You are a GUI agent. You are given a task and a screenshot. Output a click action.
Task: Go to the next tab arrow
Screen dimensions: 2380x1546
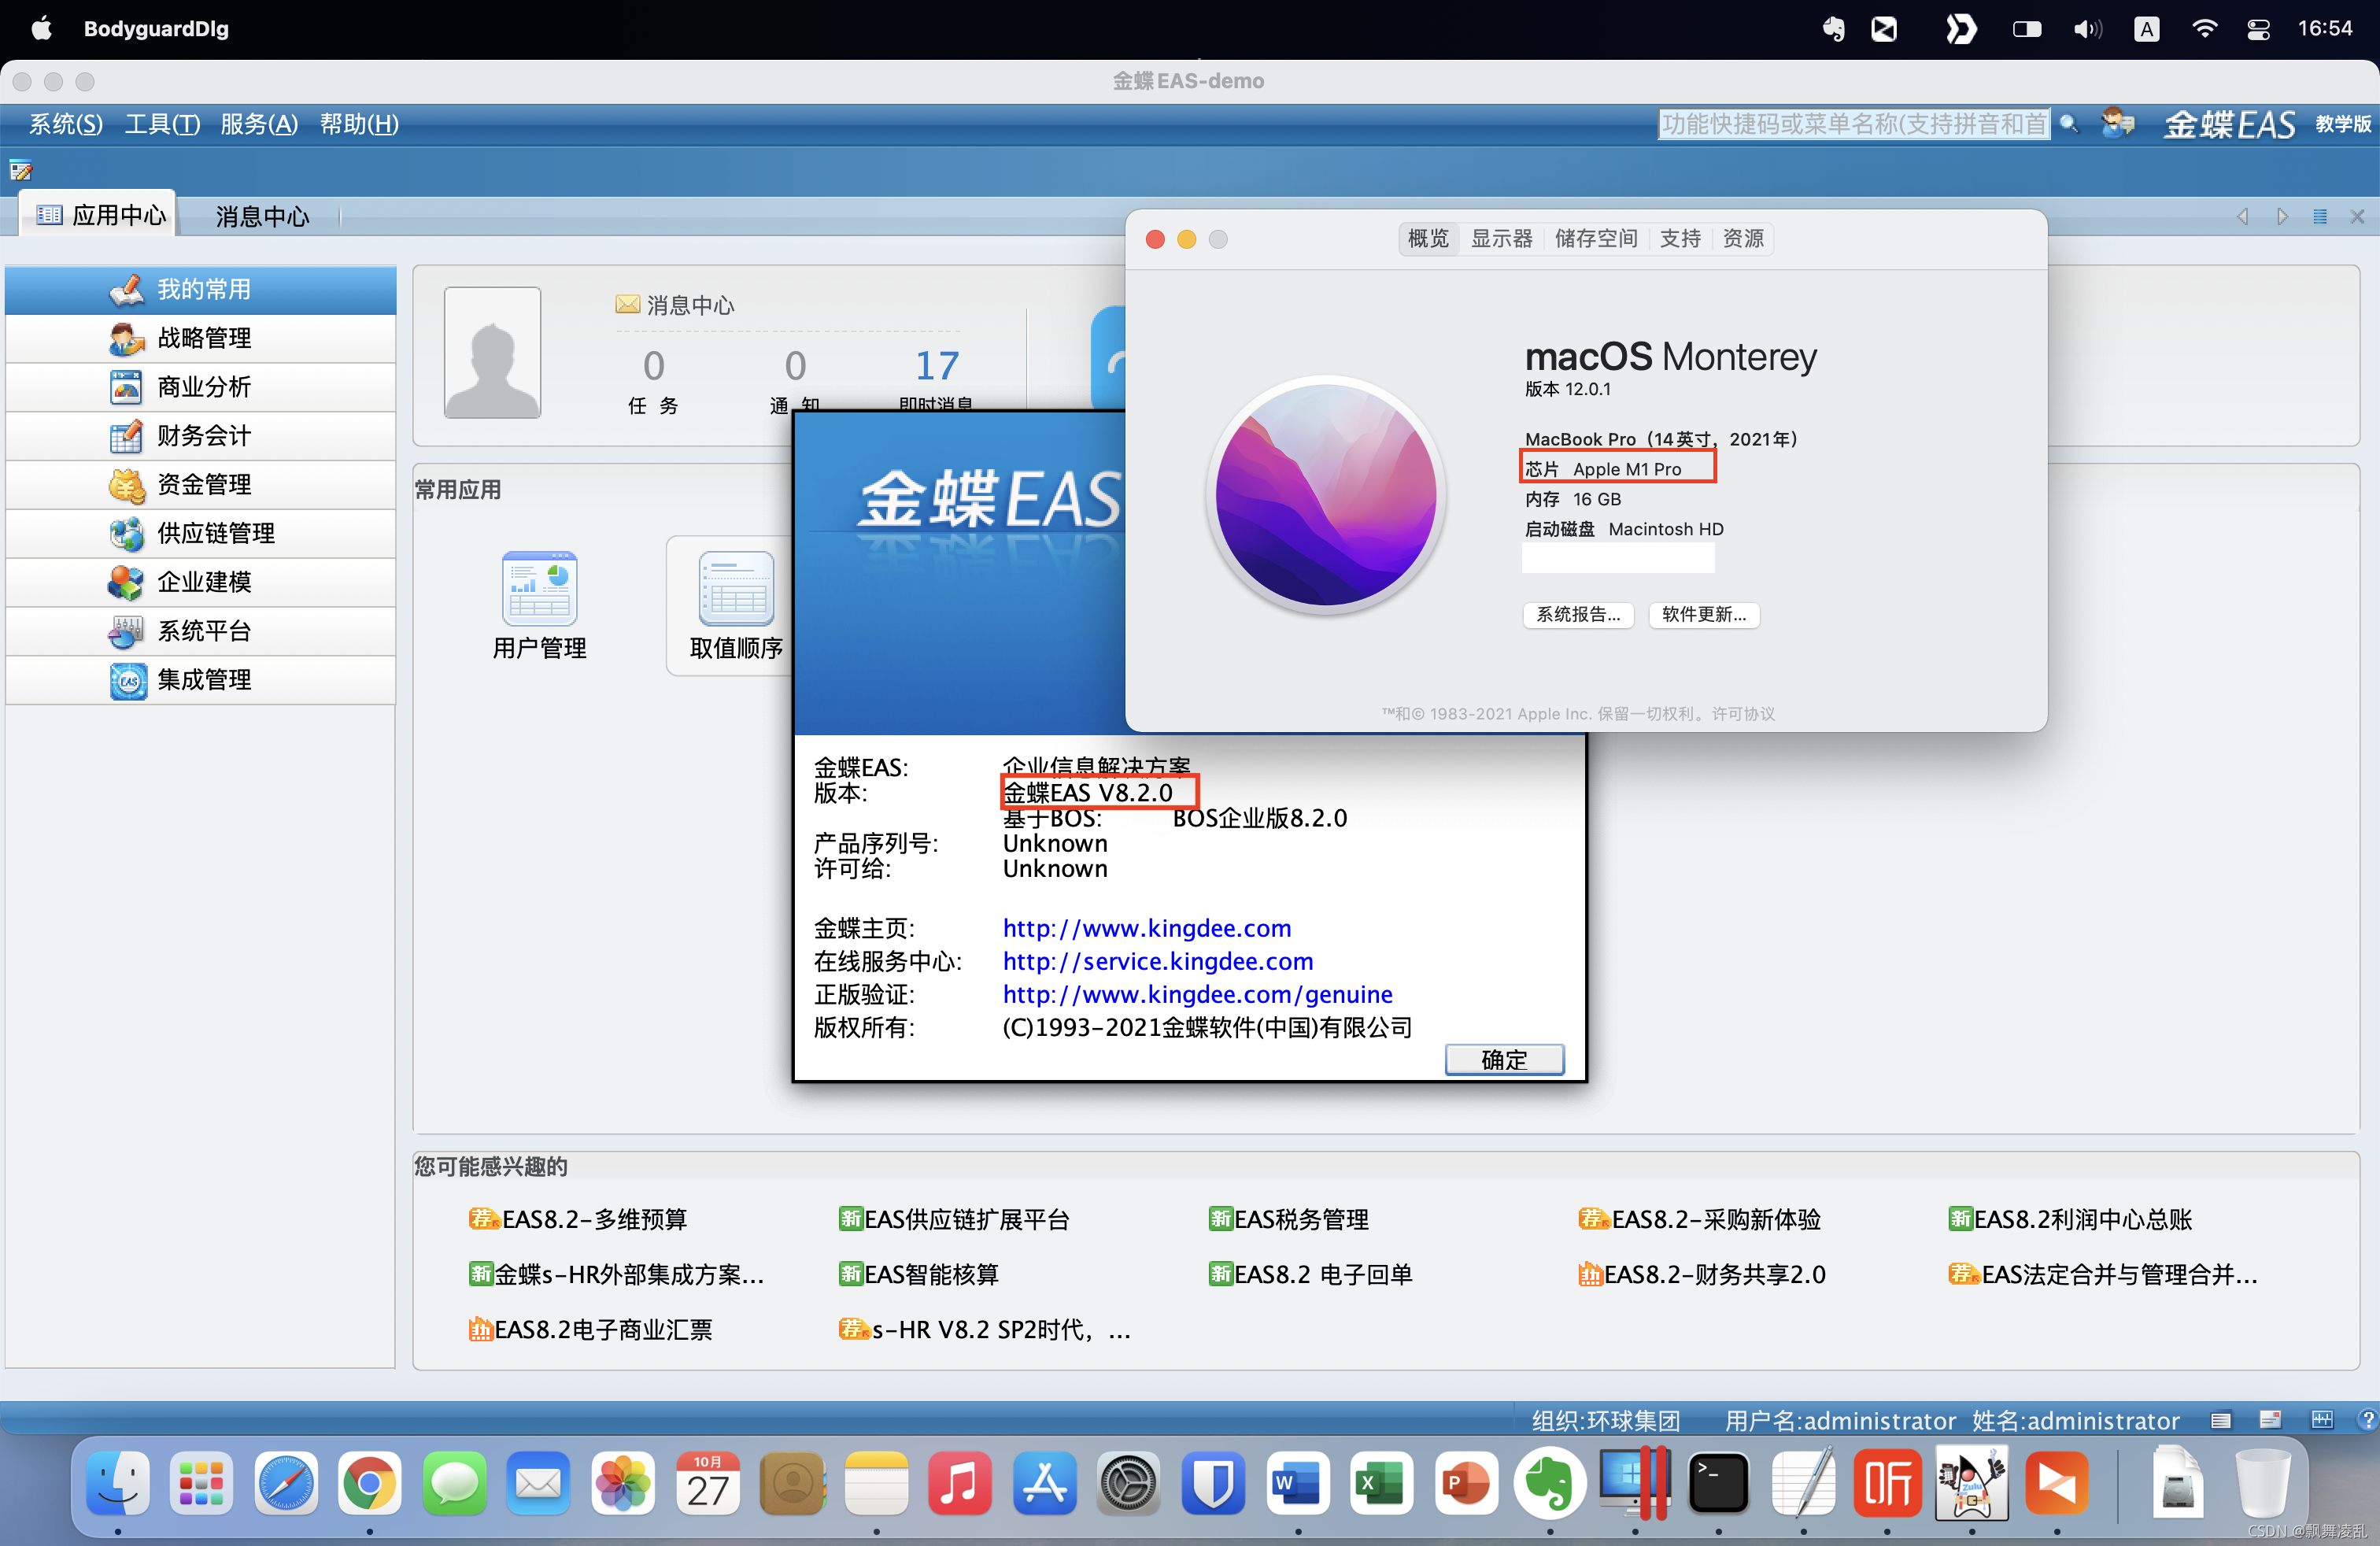pyautogui.click(x=2282, y=216)
